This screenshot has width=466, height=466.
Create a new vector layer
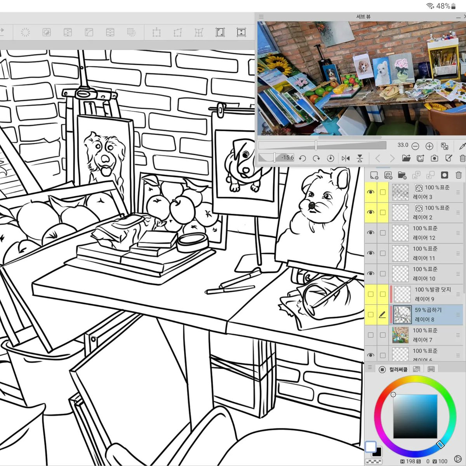coord(388,175)
